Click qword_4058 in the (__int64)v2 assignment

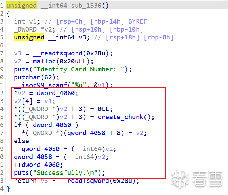(x=33, y=157)
